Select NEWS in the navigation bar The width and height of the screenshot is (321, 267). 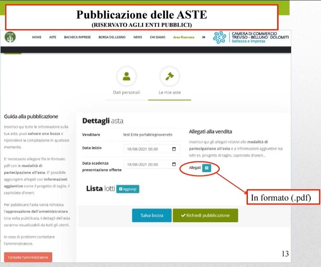[x=138, y=37]
